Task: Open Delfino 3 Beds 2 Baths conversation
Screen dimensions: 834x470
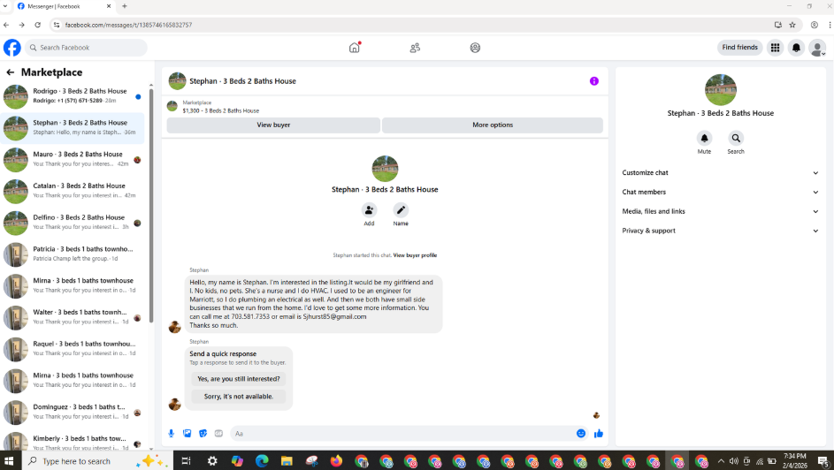Action: click(x=73, y=223)
